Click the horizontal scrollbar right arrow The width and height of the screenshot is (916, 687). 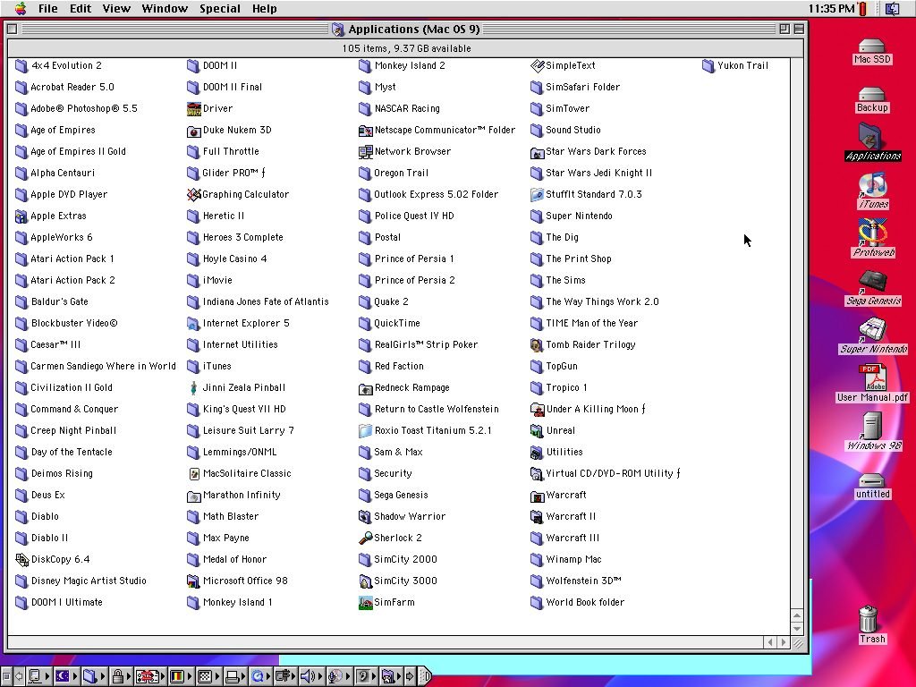(784, 642)
